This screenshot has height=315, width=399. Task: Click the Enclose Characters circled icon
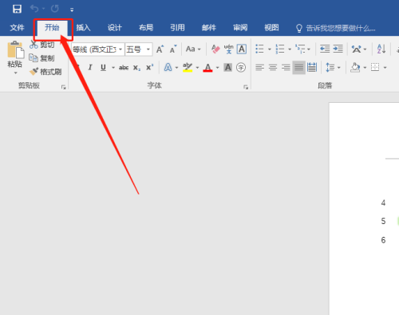click(x=241, y=68)
